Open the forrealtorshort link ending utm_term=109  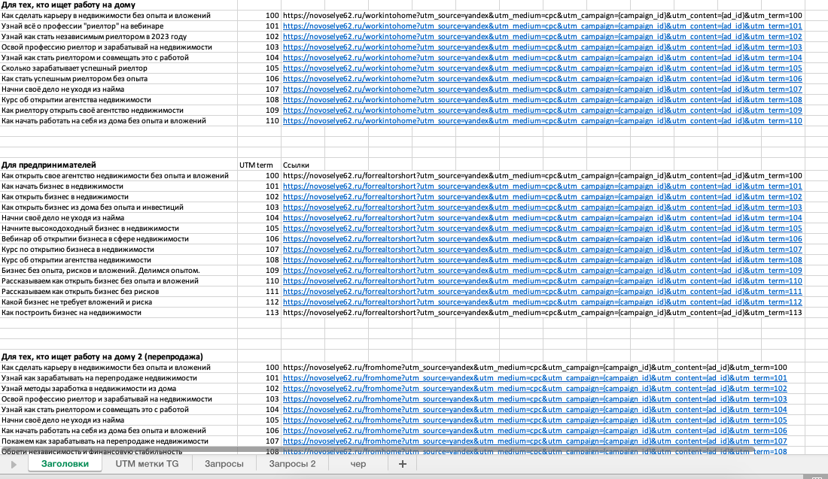pyautogui.click(x=542, y=271)
